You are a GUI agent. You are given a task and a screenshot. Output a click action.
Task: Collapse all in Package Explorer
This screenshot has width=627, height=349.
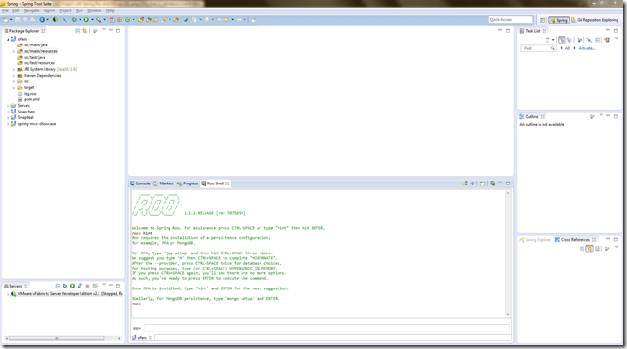coord(77,31)
